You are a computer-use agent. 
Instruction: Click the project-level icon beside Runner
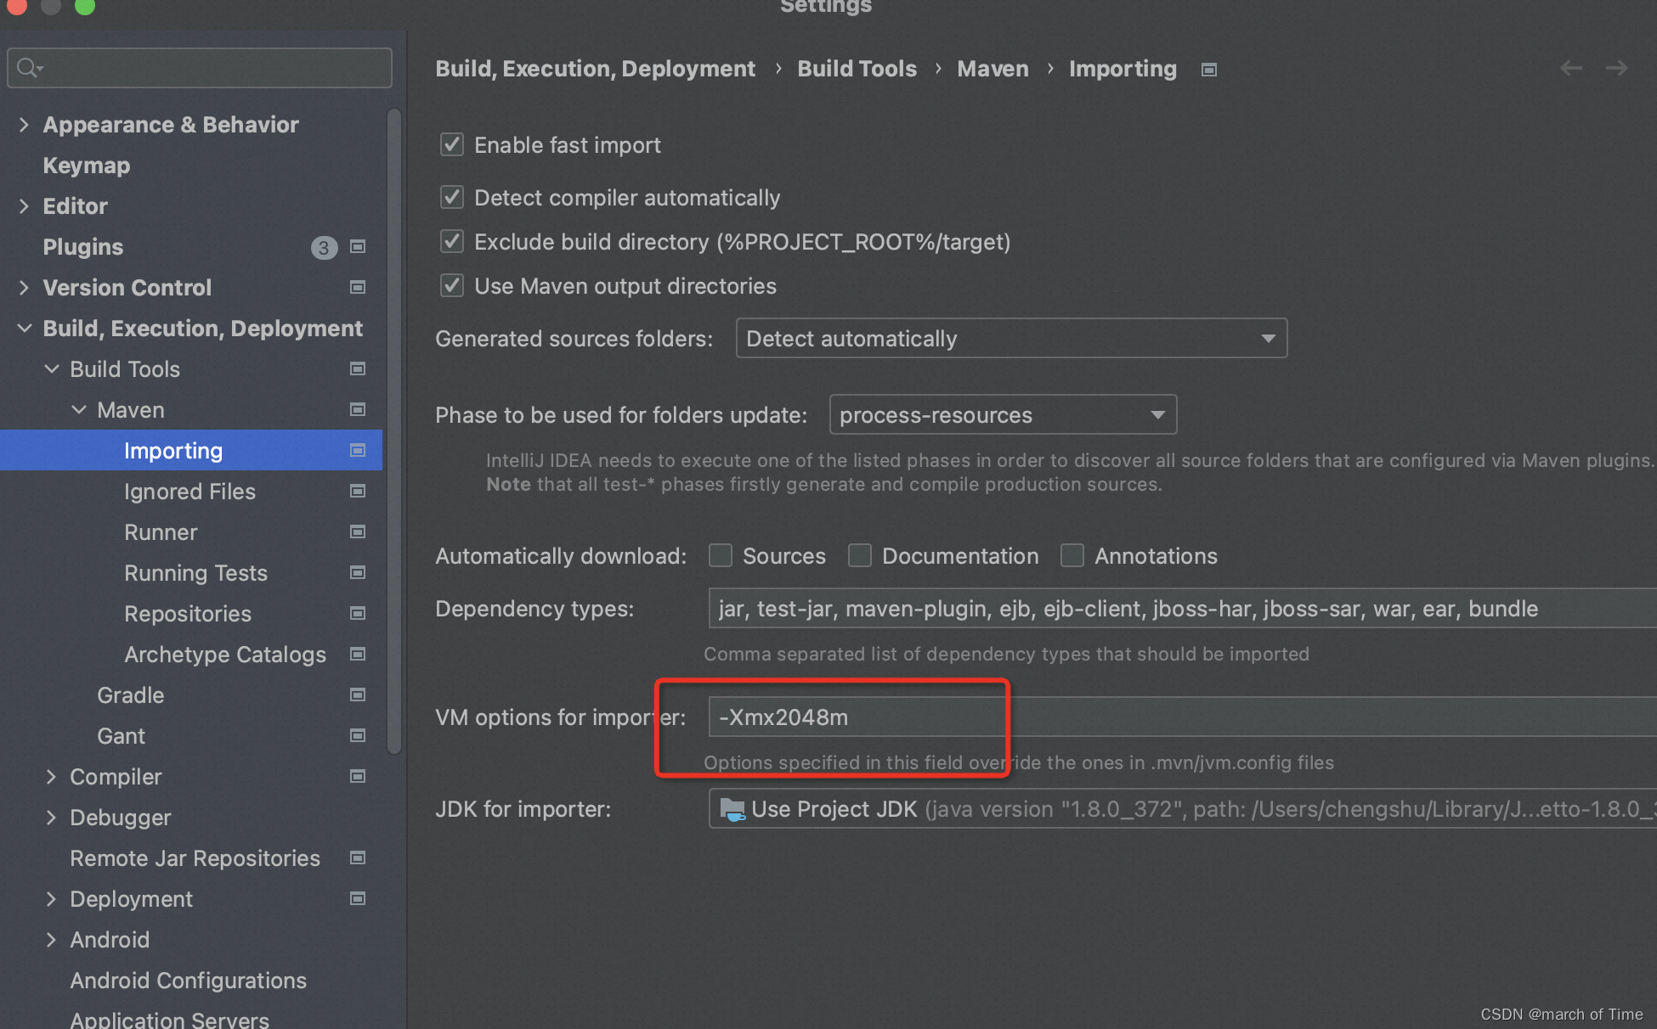358,532
